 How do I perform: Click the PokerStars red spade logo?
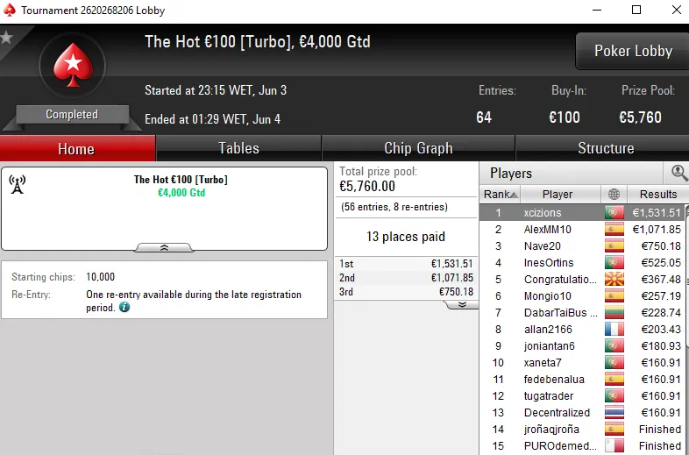72,66
